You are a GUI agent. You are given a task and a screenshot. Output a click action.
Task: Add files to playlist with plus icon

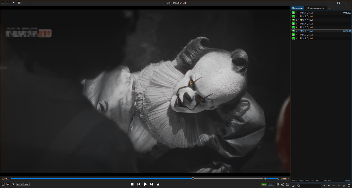pyautogui.click(x=334, y=186)
